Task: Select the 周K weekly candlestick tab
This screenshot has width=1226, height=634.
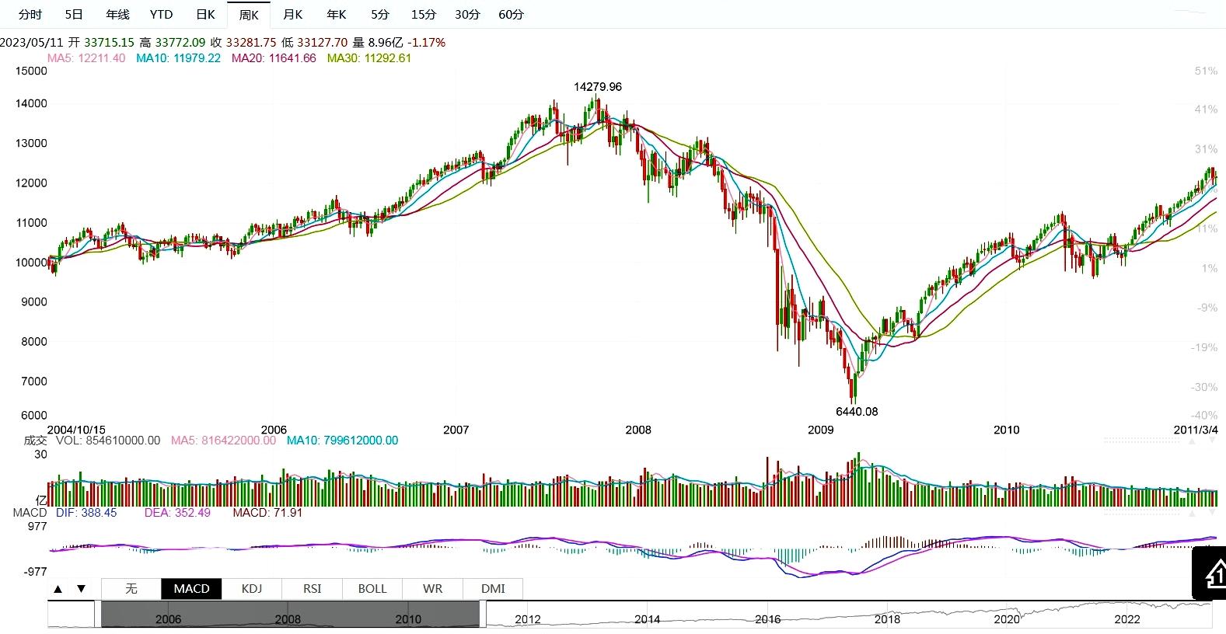Action: 249,15
